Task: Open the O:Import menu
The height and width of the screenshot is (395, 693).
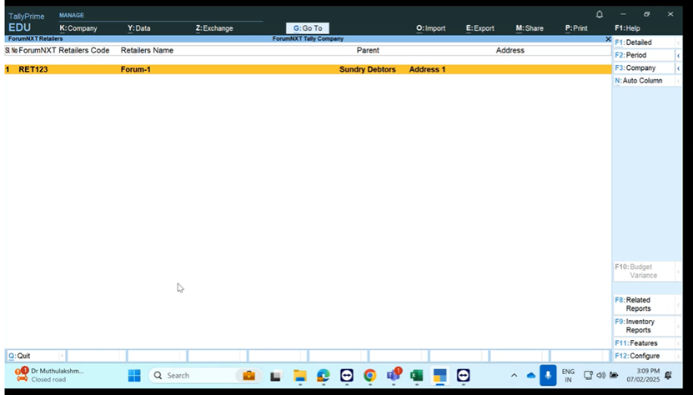Action: pyautogui.click(x=430, y=28)
